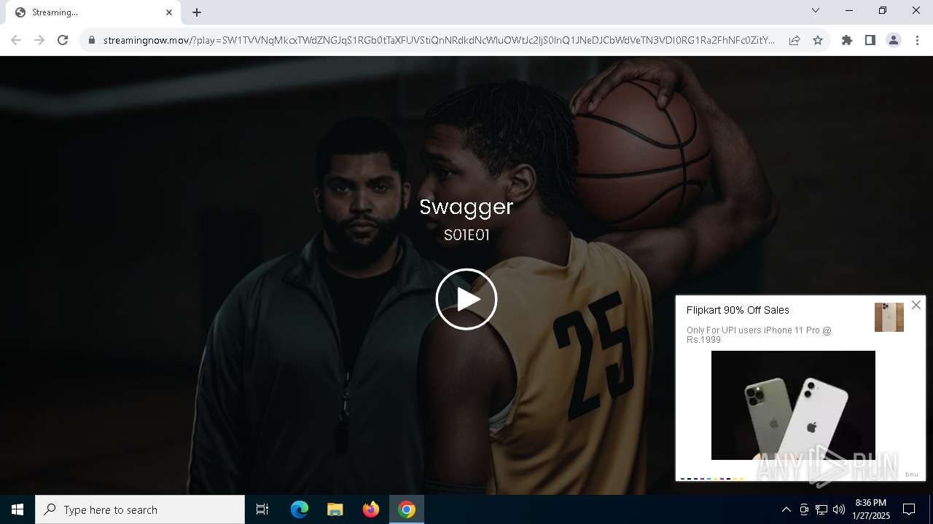Open the notification center icon
933x524 pixels.
[909, 509]
